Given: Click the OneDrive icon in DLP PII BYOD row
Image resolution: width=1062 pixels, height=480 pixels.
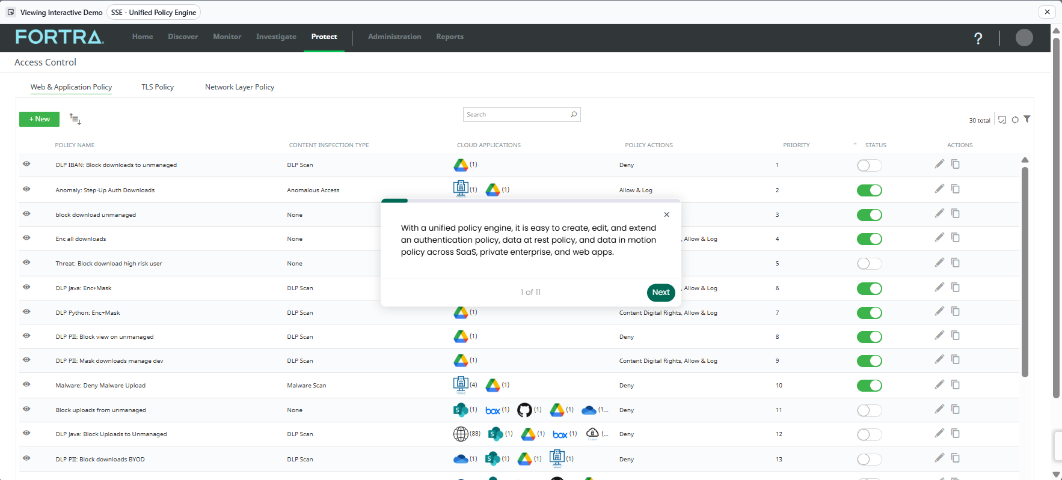Looking at the screenshot, I should click(461, 459).
